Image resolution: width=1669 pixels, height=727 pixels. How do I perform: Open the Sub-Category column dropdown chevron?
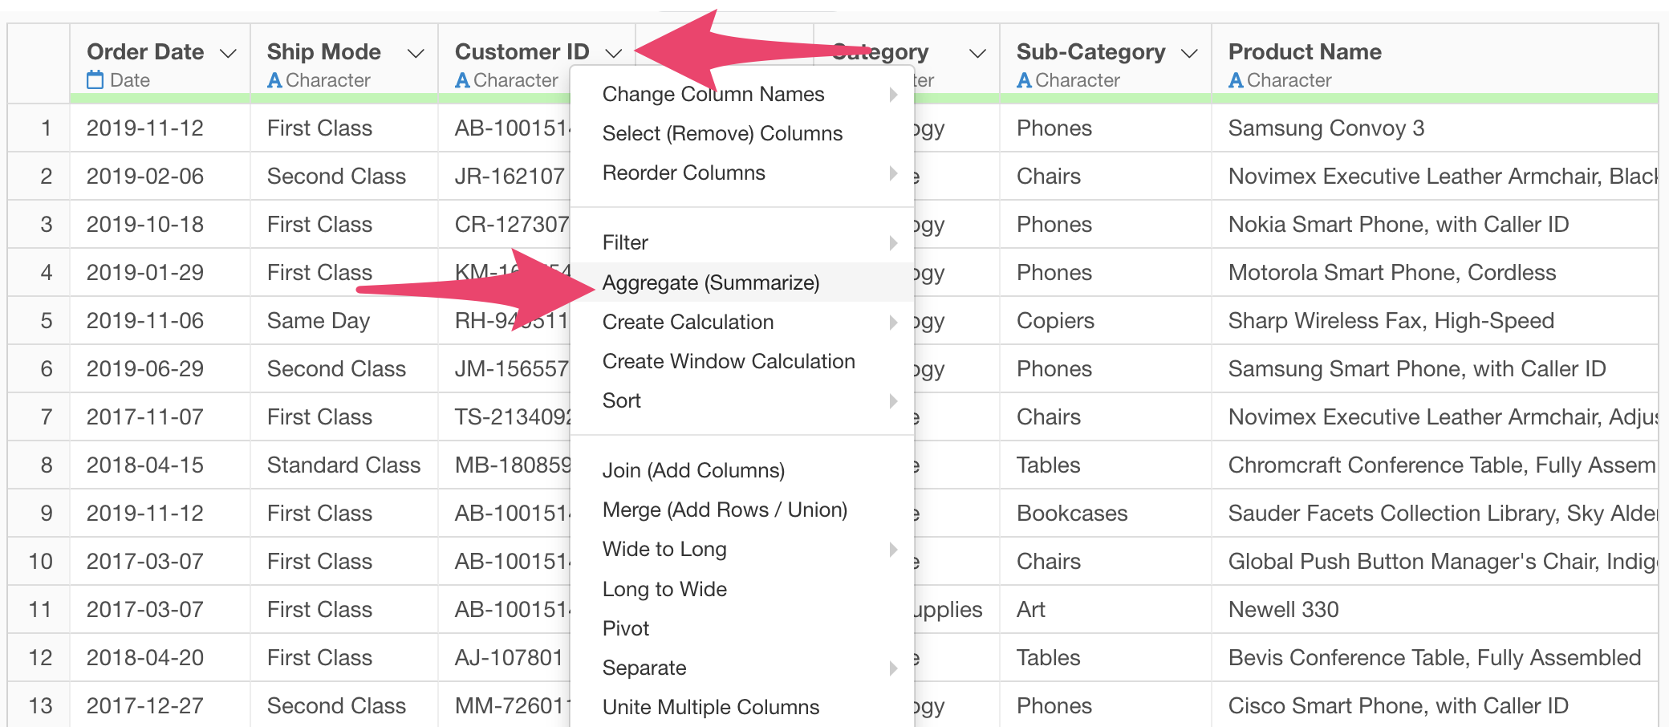1189,54
